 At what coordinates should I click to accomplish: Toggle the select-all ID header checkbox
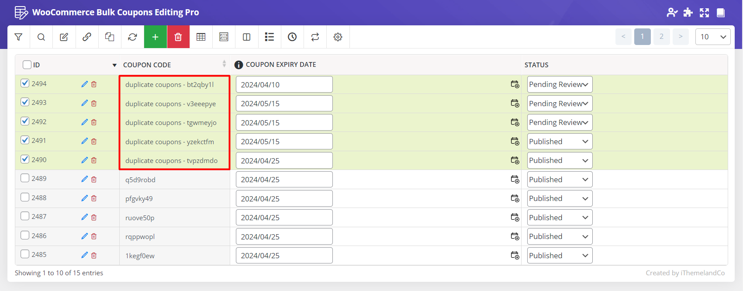point(27,65)
